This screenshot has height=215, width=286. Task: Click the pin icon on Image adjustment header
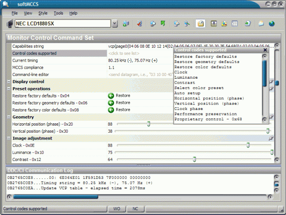click(271, 138)
